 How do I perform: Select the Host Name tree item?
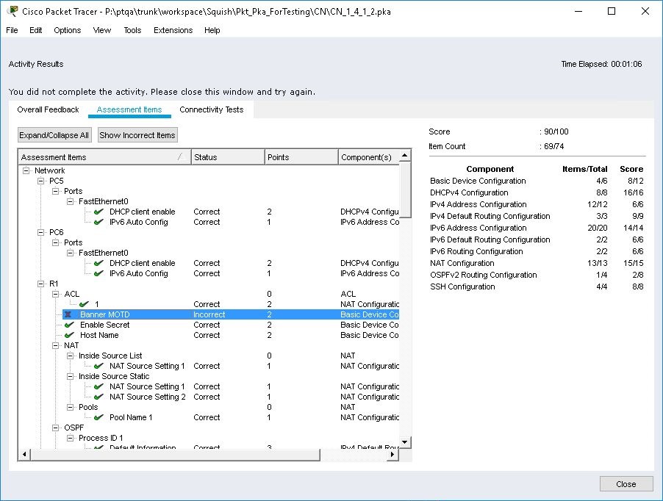coord(99,335)
